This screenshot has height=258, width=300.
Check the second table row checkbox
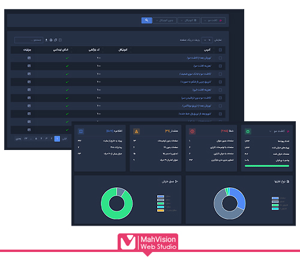point(220,66)
